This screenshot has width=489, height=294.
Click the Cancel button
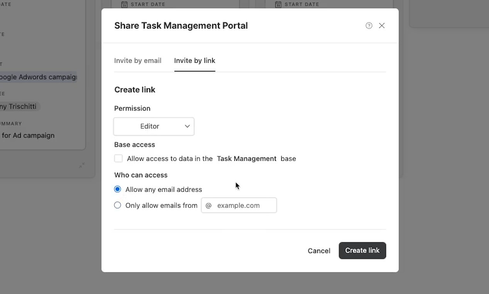[x=319, y=251]
